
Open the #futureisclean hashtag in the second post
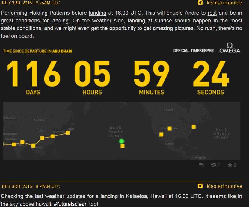click(x=71, y=204)
